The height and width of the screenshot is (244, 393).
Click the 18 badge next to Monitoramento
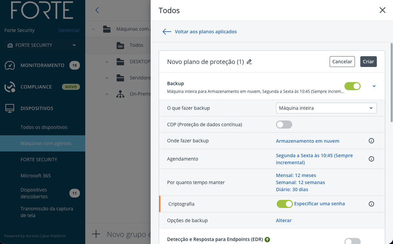[x=74, y=65]
